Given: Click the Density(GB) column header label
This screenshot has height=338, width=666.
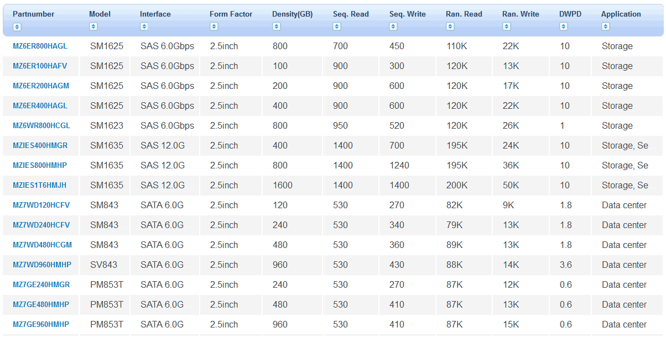Looking at the screenshot, I should tap(292, 14).
